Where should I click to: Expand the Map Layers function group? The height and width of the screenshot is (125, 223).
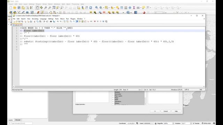(x=113, y=96)
